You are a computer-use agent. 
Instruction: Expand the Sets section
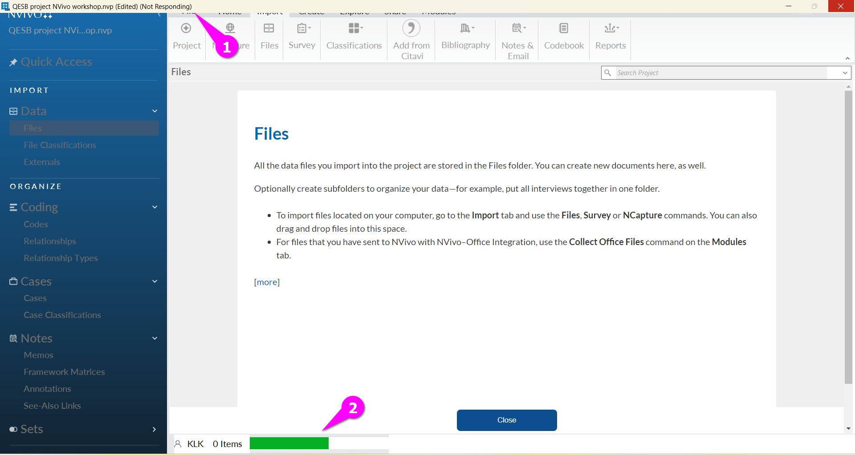[154, 429]
